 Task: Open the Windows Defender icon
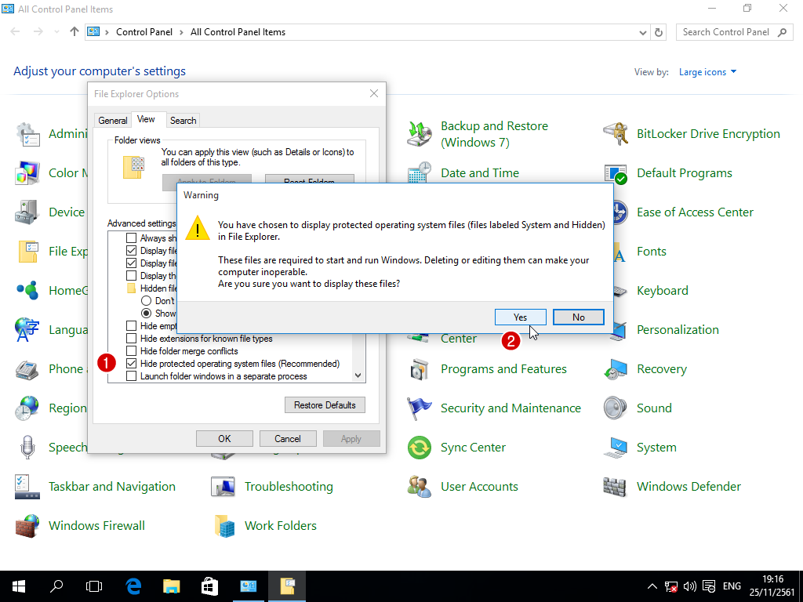click(x=616, y=487)
